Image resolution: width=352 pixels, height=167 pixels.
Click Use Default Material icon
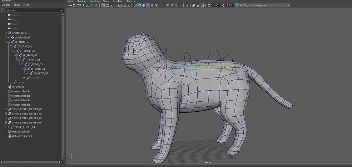pos(144,5)
